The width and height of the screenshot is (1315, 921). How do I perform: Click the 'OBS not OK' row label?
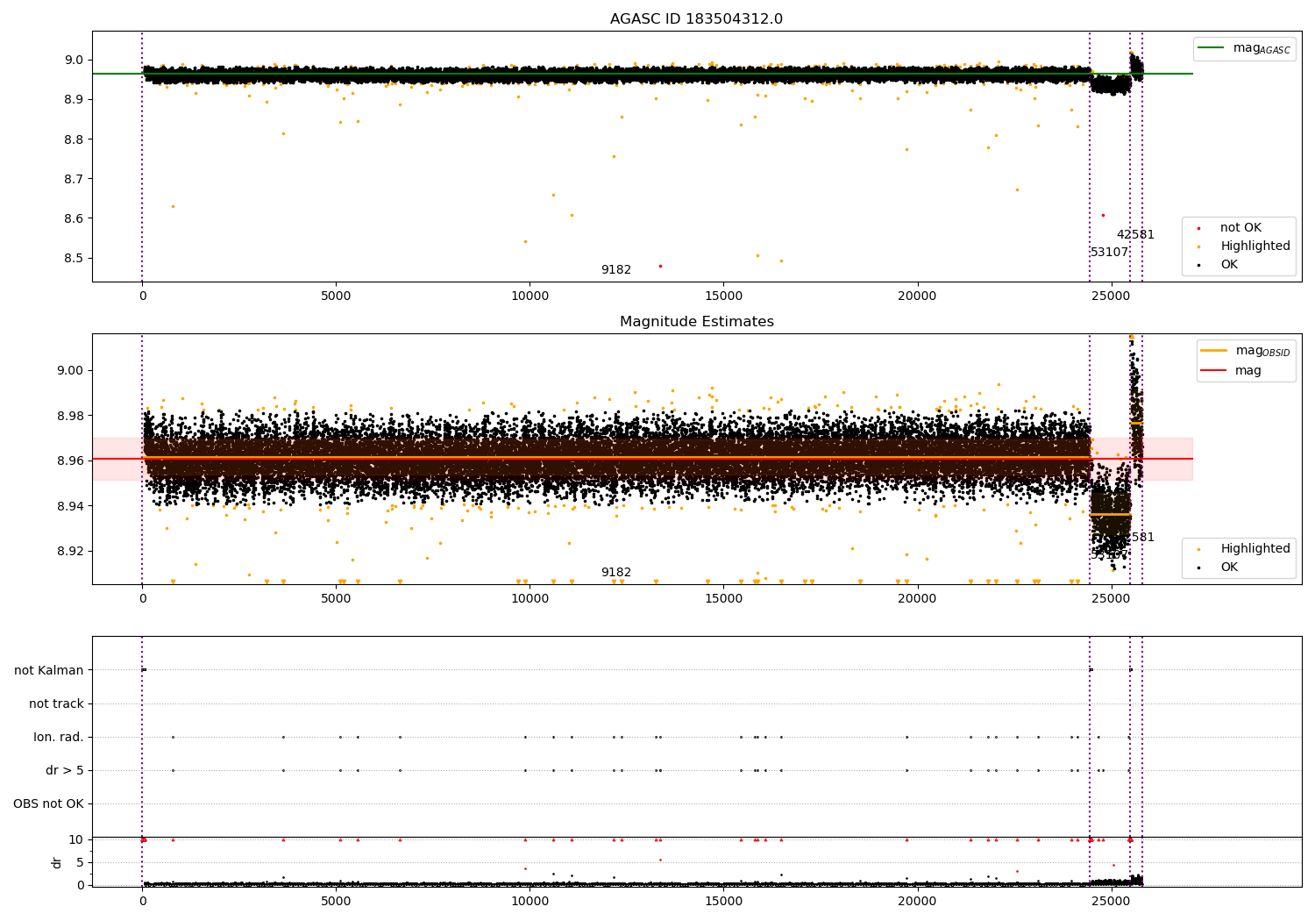click(48, 803)
